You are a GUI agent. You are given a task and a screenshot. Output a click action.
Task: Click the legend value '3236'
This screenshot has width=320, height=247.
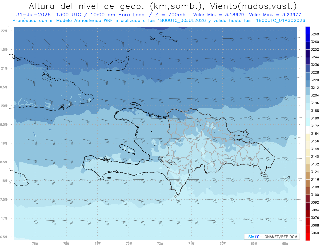click(x=315, y=65)
